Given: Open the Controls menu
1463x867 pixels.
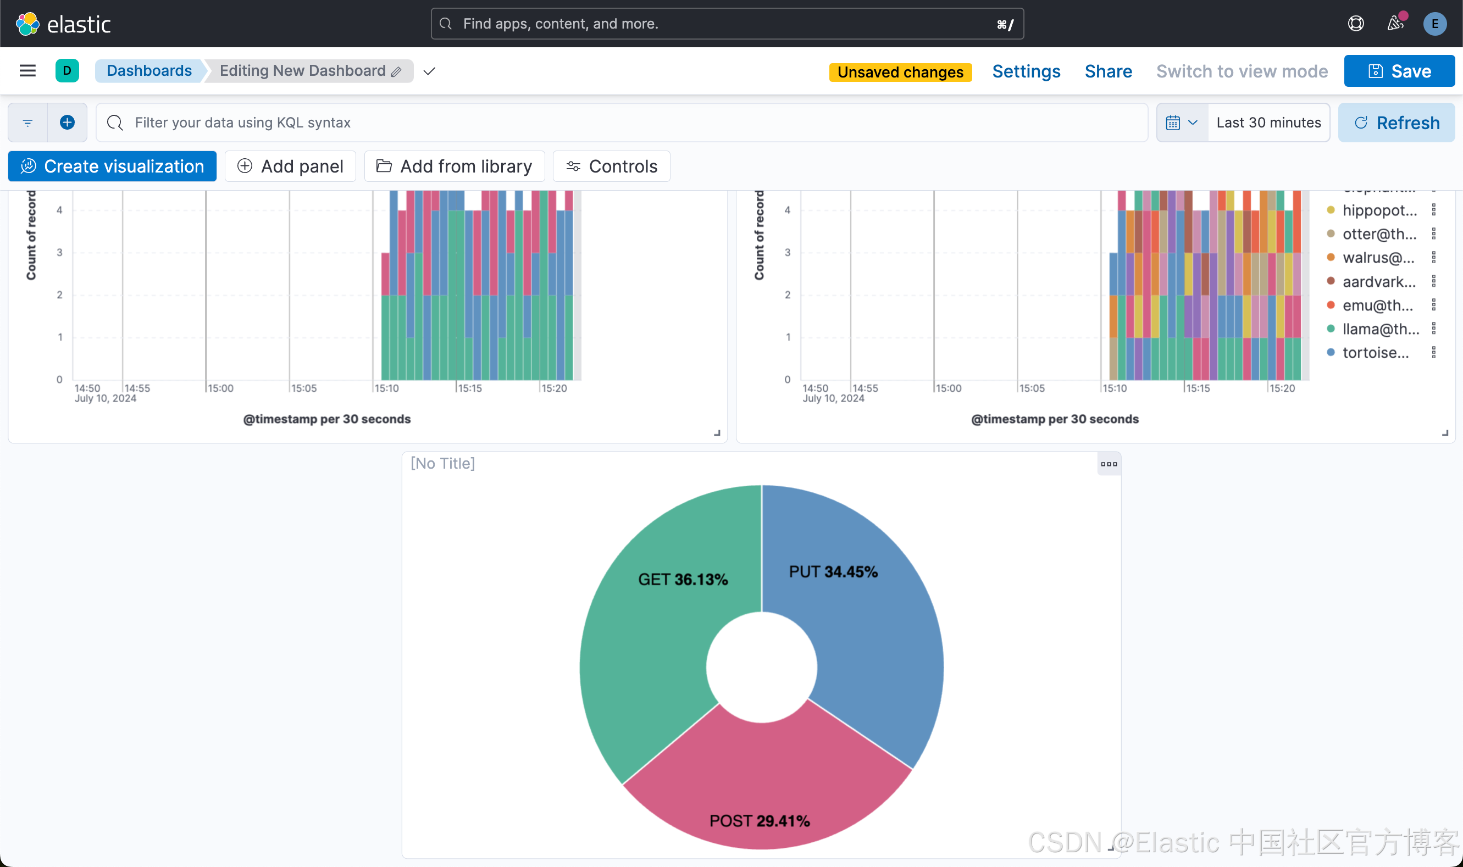Looking at the screenshot, I should pos(611,166).
